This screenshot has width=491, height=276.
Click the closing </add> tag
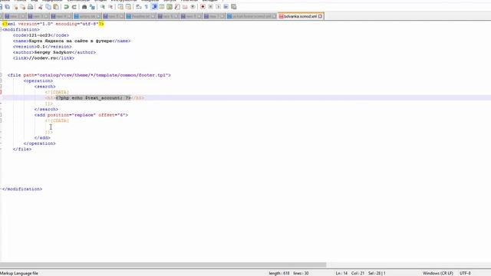coord(42,138)
